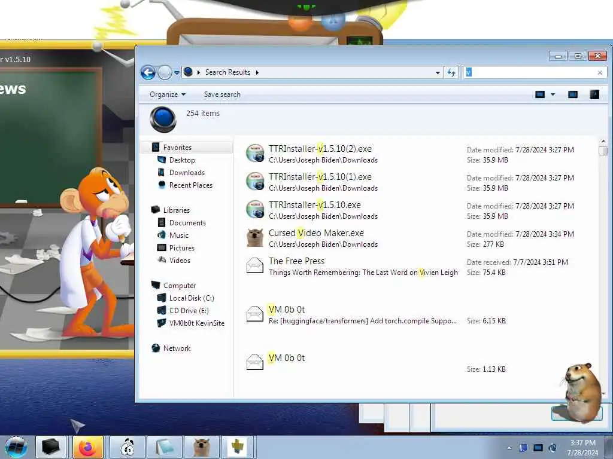
Task: Open the Organize menu
Action: click(x=168, y=94)
